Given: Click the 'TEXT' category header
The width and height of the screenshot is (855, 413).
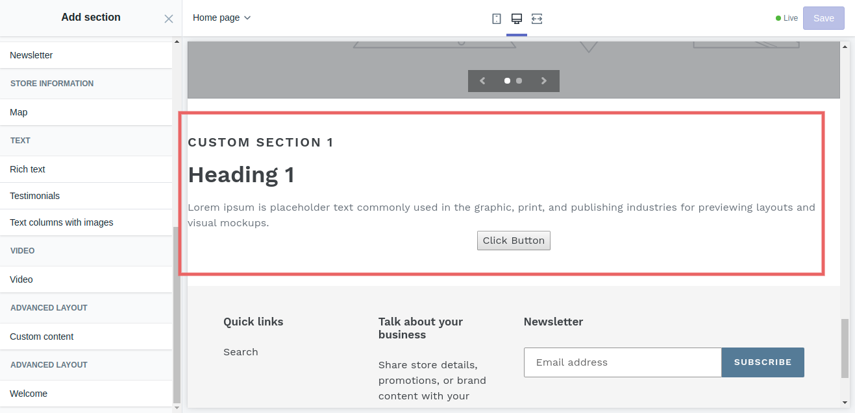Looking at the screenshot, I should coord(20,141).
